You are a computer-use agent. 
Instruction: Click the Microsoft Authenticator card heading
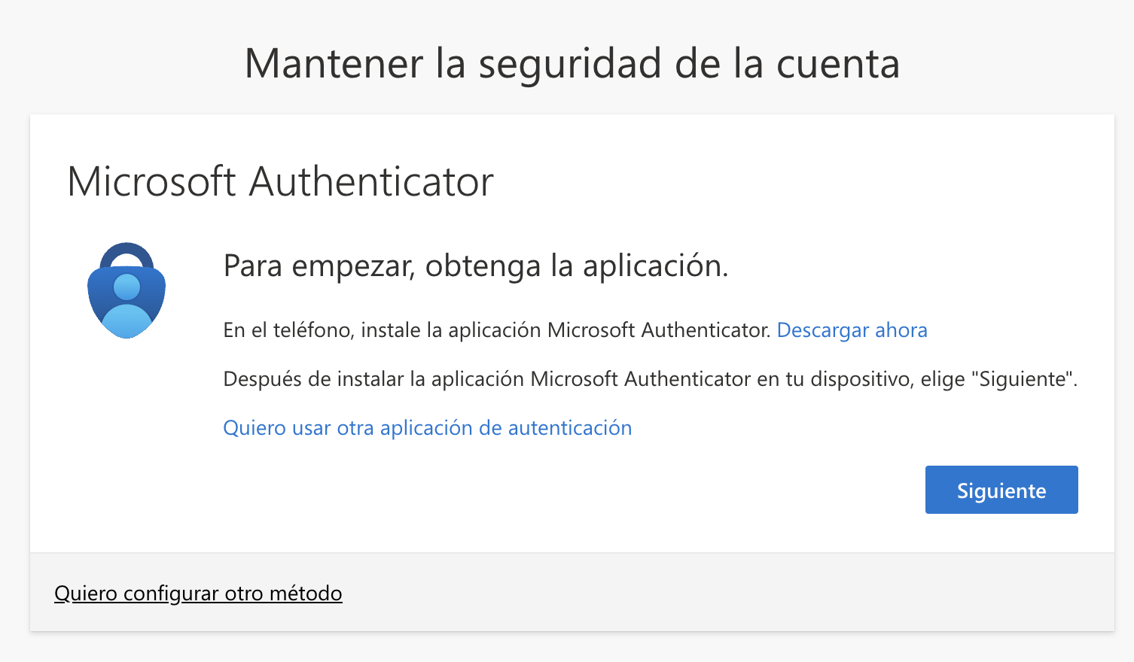coord(280,182)
